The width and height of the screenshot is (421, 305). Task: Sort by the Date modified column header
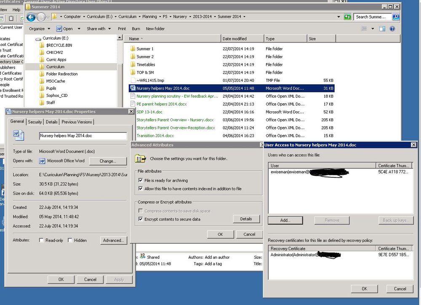(242, 39)
